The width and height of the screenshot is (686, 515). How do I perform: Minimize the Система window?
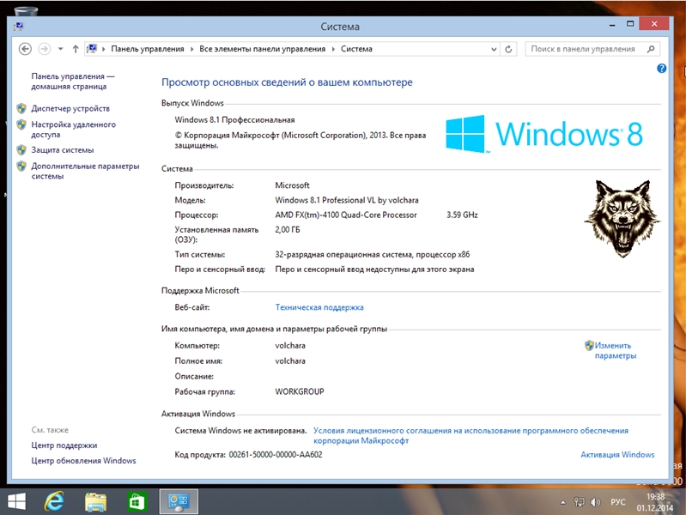612,25
